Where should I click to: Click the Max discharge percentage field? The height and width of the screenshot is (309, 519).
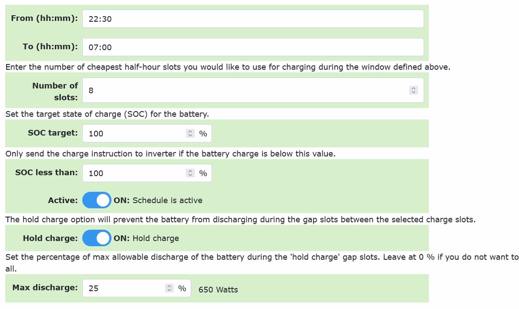125,288
